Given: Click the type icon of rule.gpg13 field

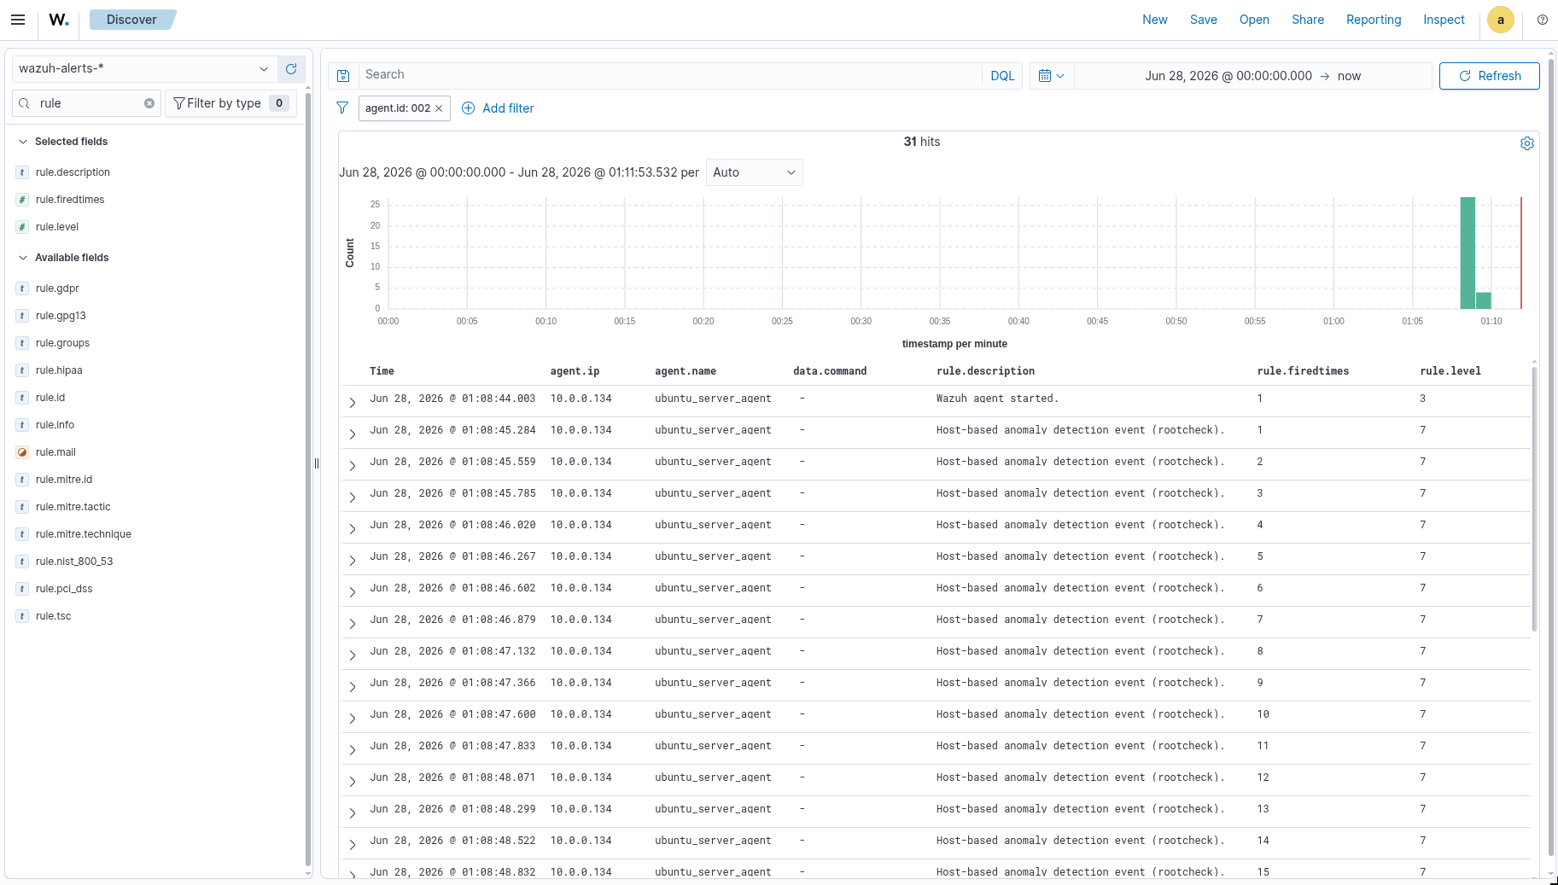Looking at the screenshot, I should 22,316.
